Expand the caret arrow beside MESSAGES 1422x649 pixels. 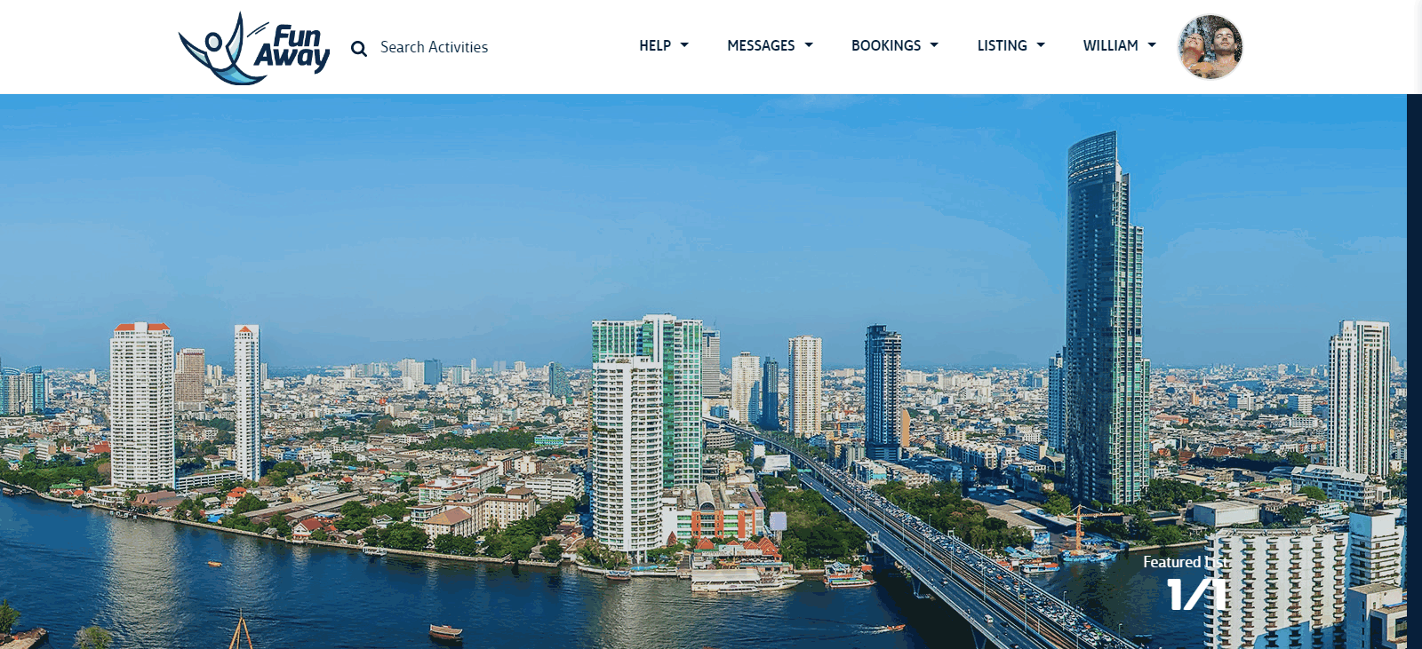pos(809,44)
